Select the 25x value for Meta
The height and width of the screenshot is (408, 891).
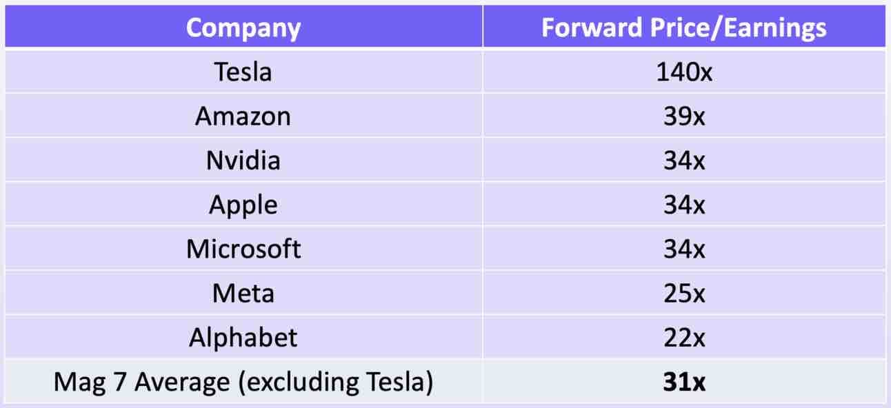(684, 293)
